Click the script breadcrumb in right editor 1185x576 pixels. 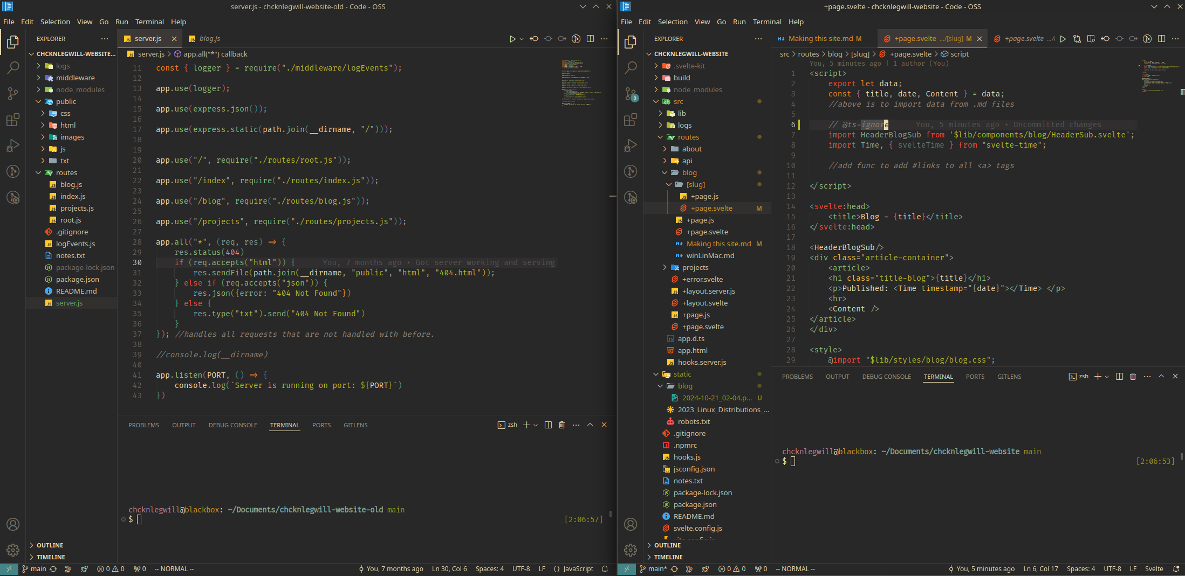[x=955, y=54]
